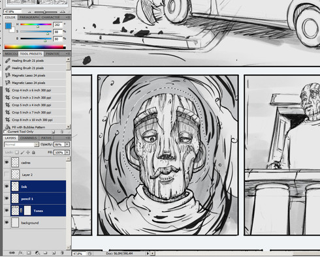Image resolution: width=320 pixels, height=257 pixels.
Task: Create new tool preset icon
Action: (54, 132)
